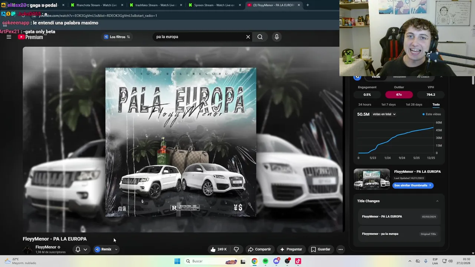475x267 pixels.
Task: Click the tray microphone icon
Action: [426, 261]
